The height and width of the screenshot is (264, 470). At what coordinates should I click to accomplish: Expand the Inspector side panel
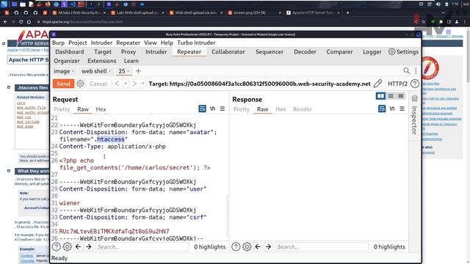click(x=414, y=115)
